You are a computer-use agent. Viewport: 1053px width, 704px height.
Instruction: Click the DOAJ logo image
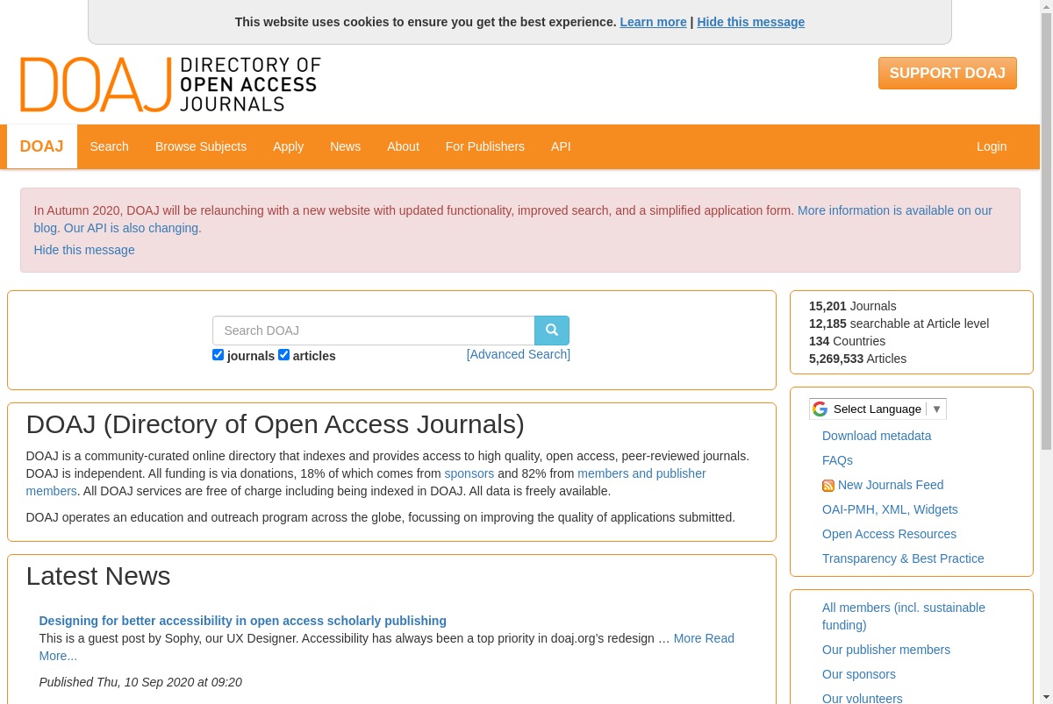tap(170, 84)
